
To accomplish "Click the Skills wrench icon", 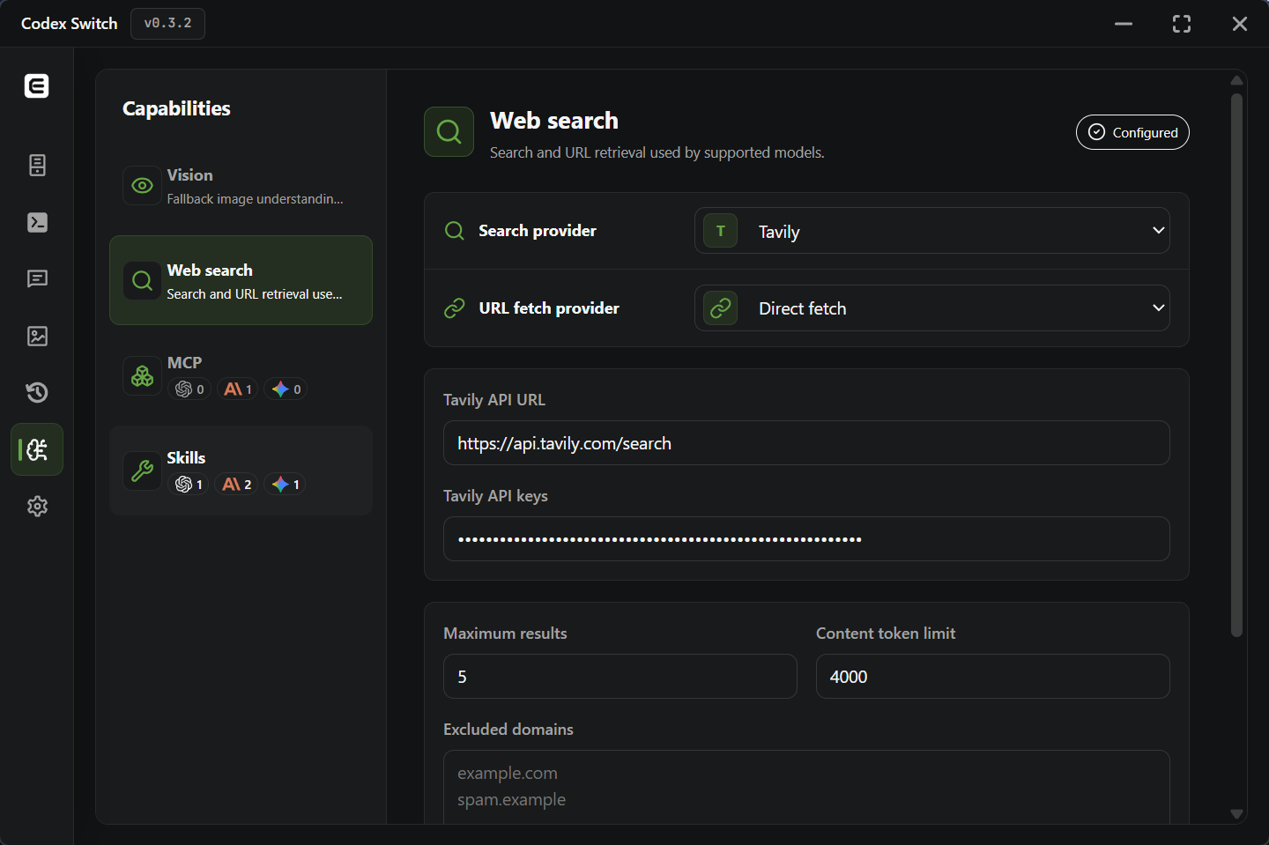I will point(142,471).
